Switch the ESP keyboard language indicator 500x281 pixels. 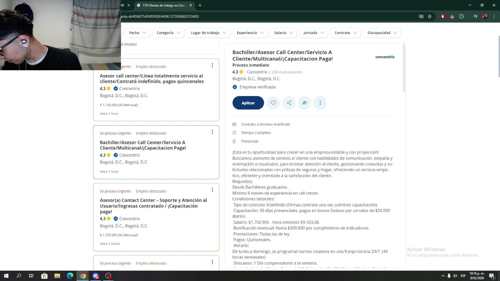click(463, 276)
